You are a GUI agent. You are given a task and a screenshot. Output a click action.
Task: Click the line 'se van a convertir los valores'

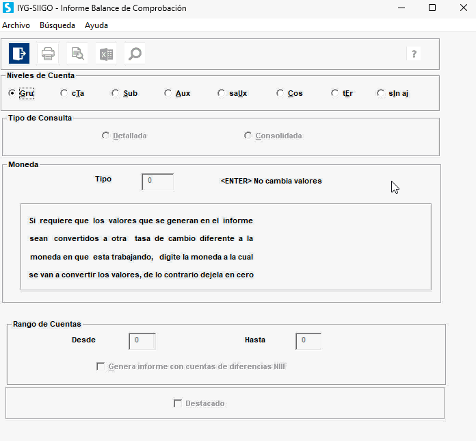pos(141,275)
